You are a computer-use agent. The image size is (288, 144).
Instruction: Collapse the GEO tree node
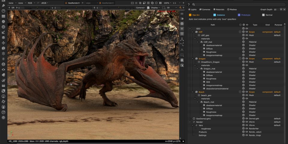click(x=190, y=29)
